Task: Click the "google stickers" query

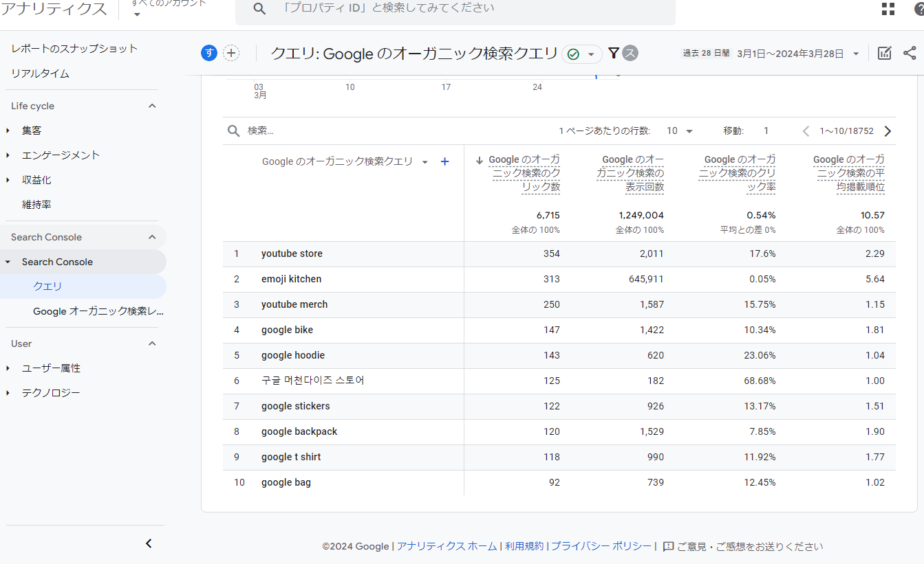Action: point(295,407)
